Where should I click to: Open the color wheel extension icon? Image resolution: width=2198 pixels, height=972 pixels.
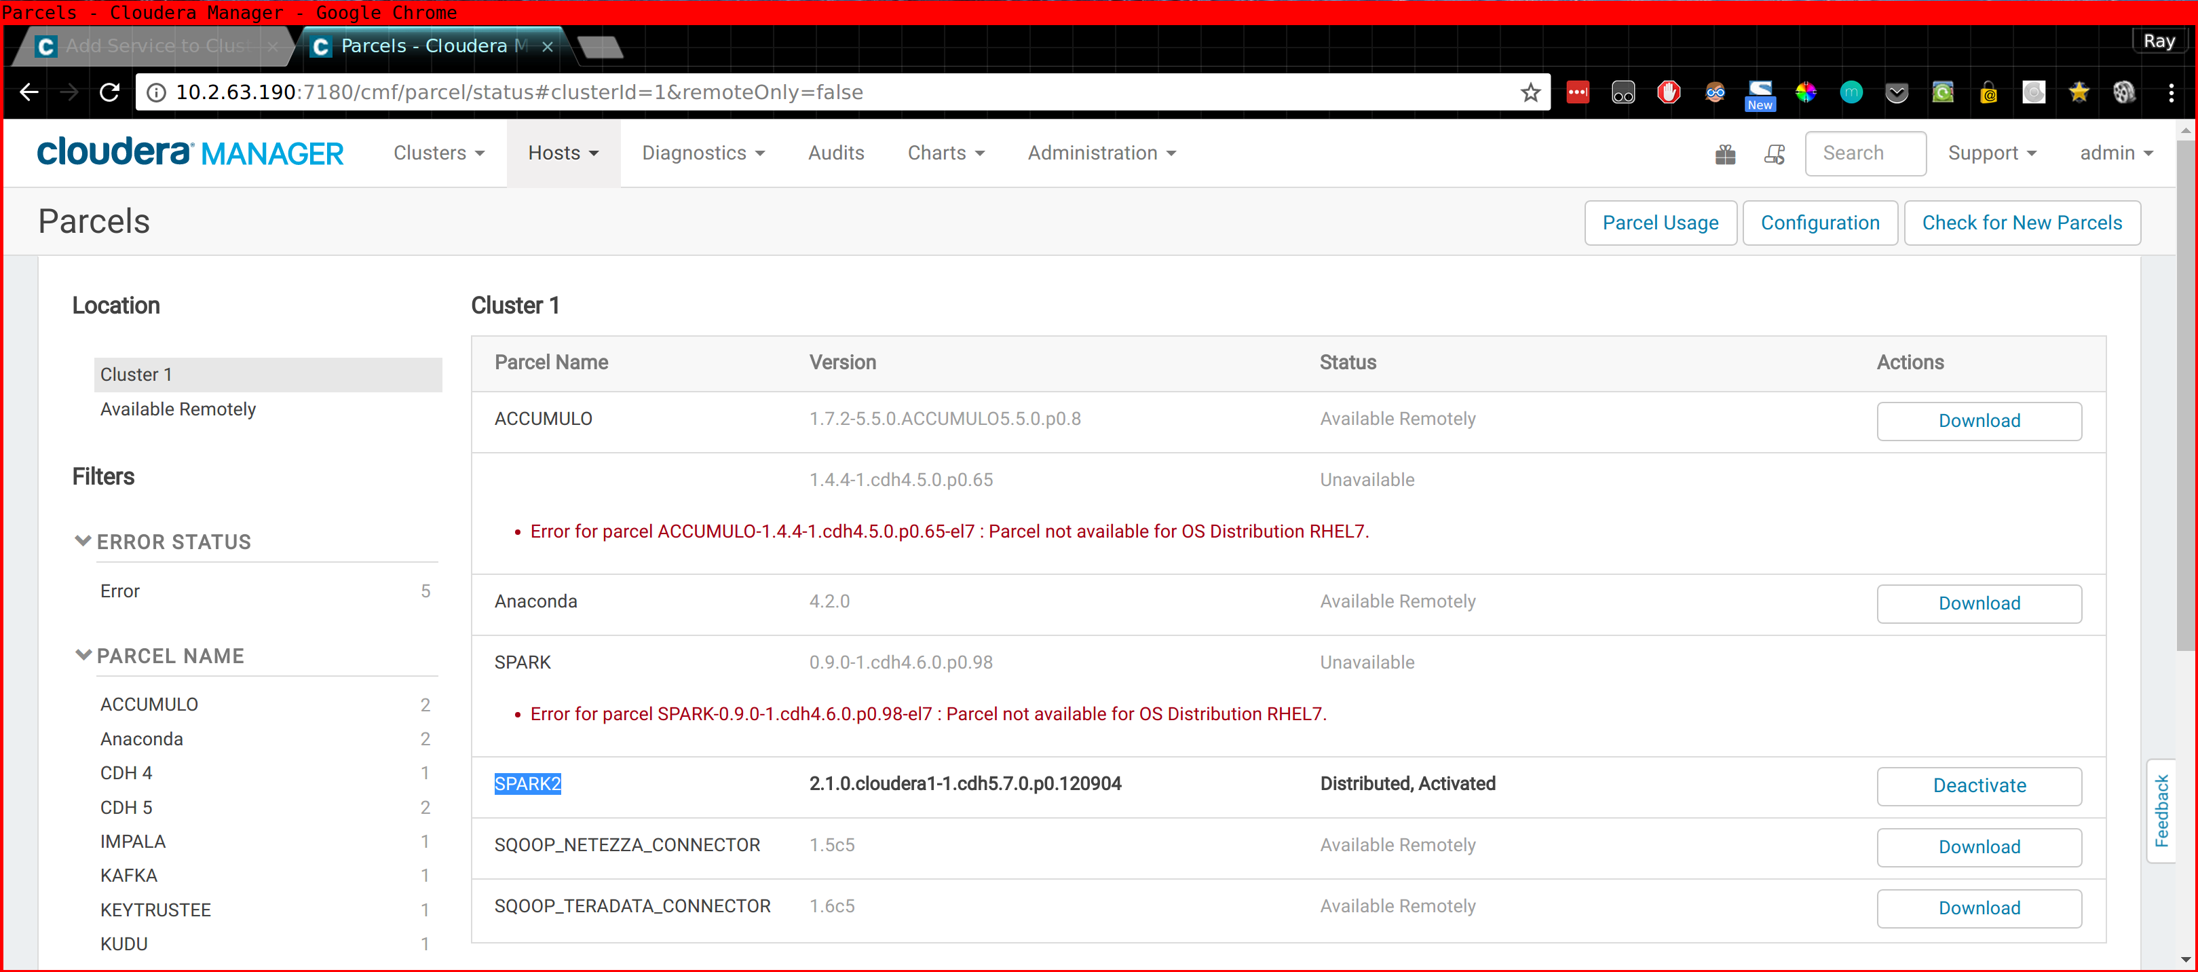pyautogui.click(x=1804, y=92)
